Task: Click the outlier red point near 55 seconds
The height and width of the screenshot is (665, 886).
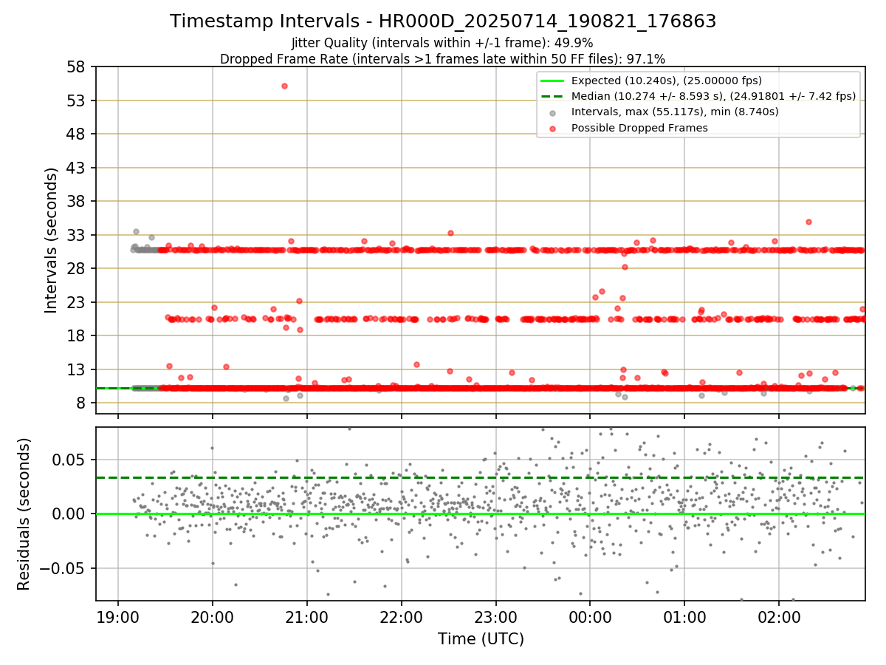Action: 284,86
